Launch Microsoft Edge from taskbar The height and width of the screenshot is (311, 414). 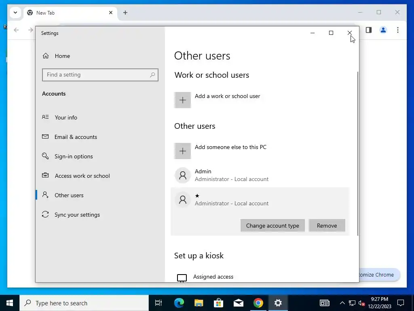coord(179,303)
